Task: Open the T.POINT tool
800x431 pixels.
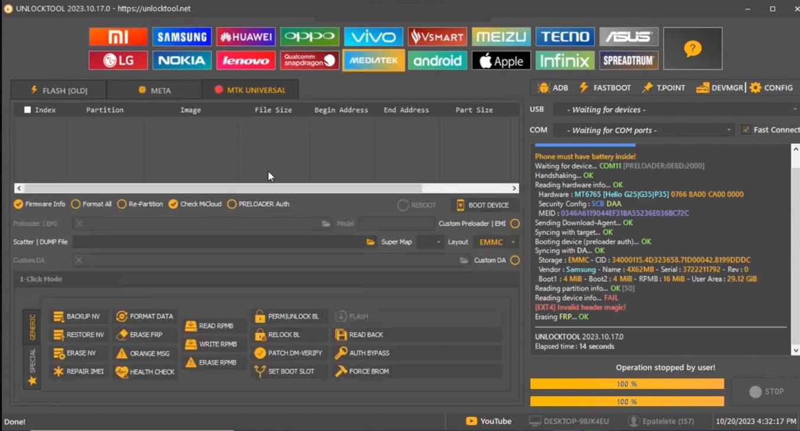Action: (x=664, y=88)
